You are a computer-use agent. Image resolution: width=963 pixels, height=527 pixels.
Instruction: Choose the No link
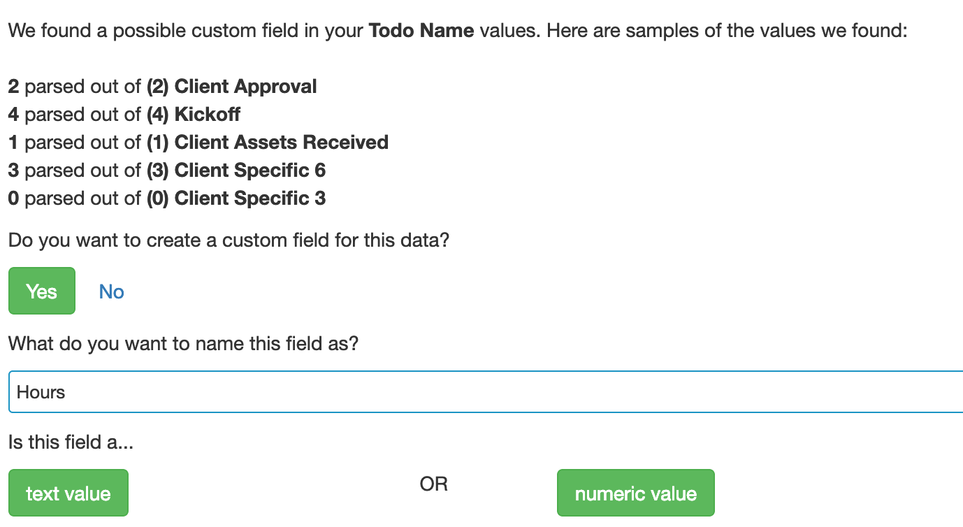[x=111, y=291]
